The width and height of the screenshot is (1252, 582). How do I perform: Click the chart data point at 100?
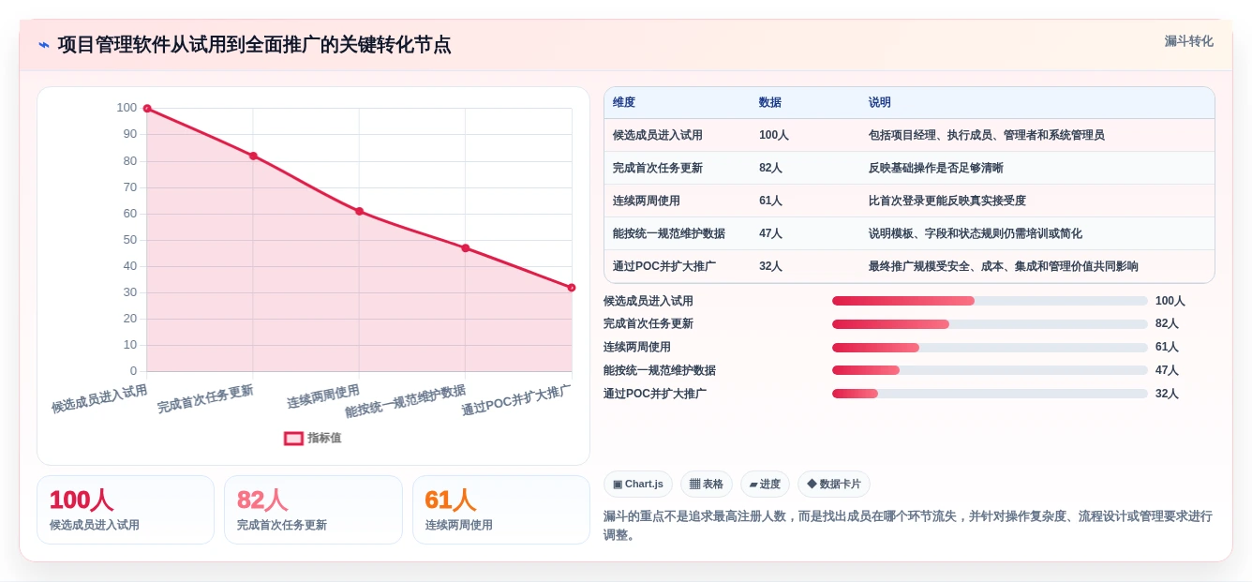[147, 109]
